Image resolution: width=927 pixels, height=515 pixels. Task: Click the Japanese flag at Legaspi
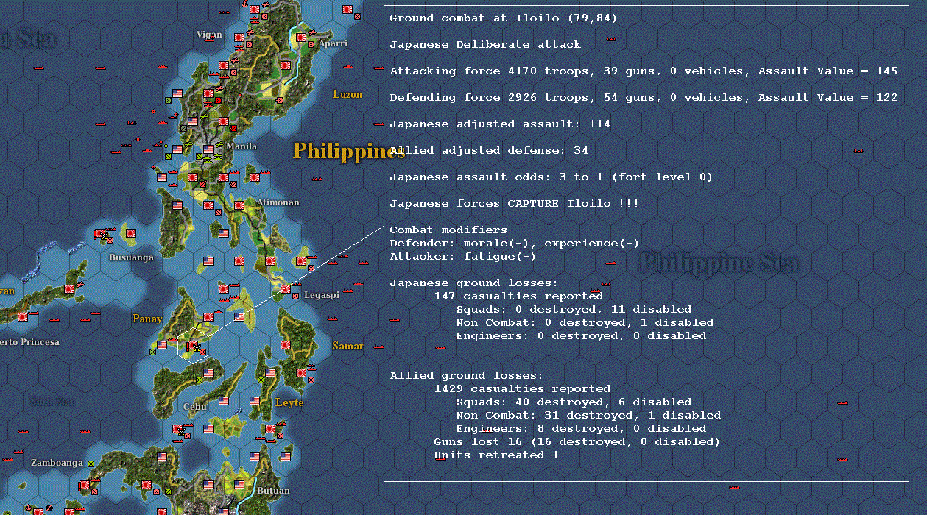(x=286, y=289)
